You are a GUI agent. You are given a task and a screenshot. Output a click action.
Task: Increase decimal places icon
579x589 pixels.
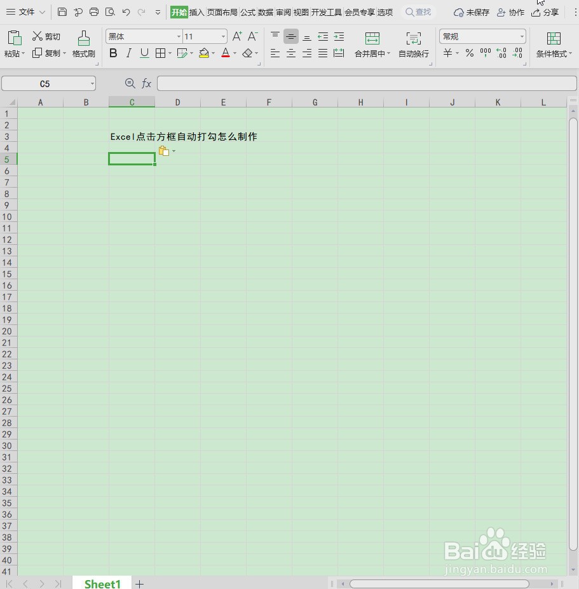(x=501, y=53)
